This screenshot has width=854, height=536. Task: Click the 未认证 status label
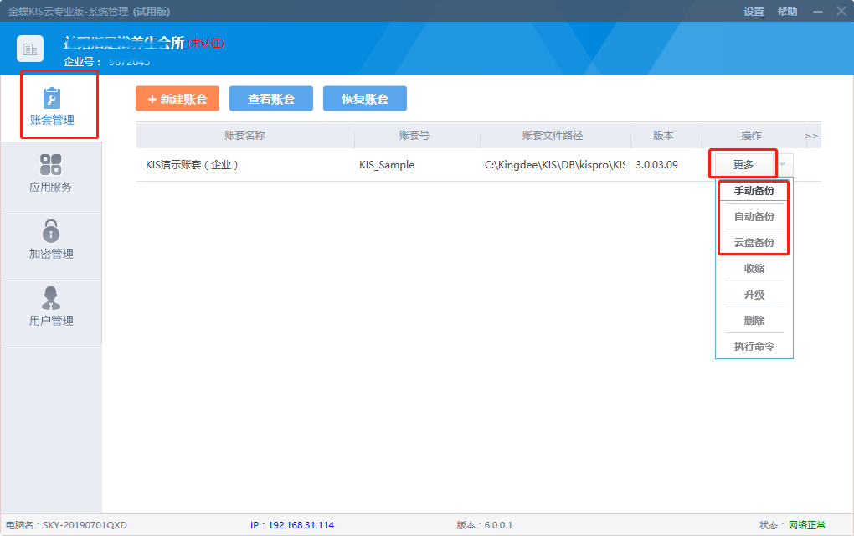point(206,44)
